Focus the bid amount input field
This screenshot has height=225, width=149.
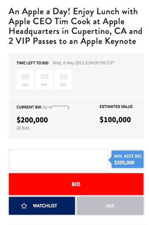(x=59, y=160)
